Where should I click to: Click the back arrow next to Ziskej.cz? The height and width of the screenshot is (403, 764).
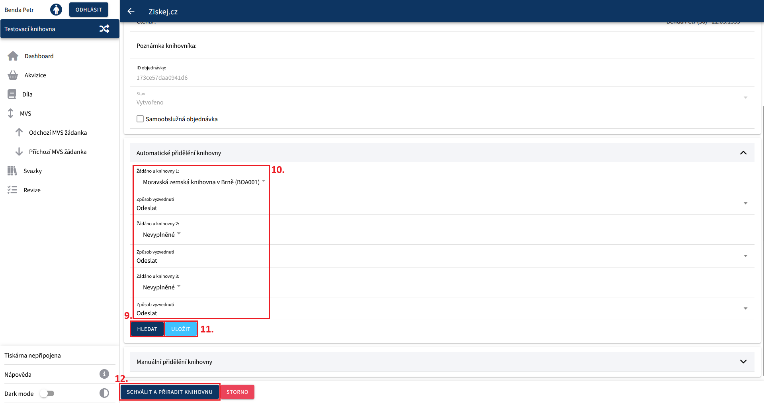click(131, 12)
